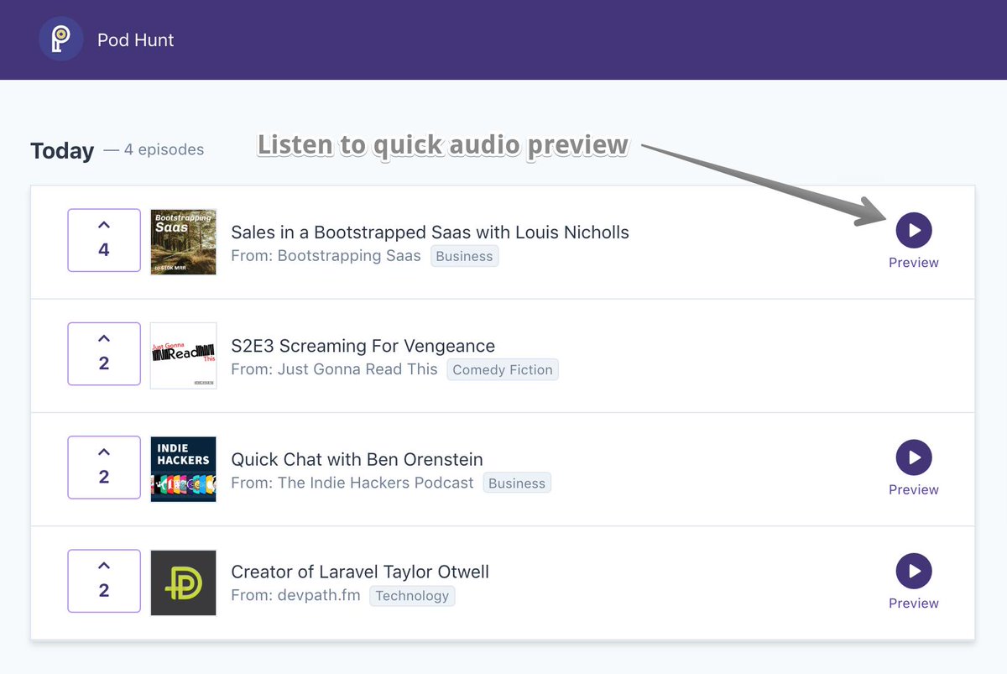Image resolution: width=1007 pixels, height=674 pixels.
Task: Open the Just Gonna Read This cover art
Action: (183, 355)
